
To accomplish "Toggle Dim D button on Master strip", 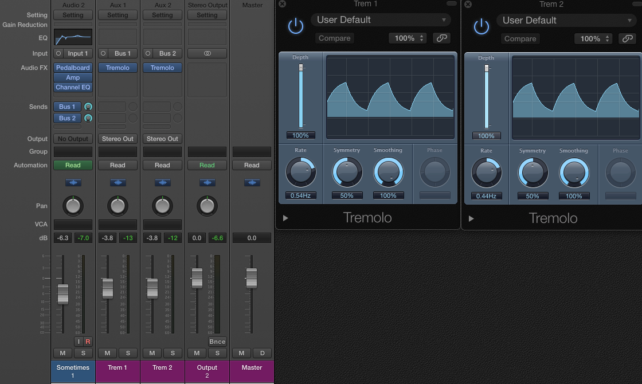I will click(x=262, y=353).
